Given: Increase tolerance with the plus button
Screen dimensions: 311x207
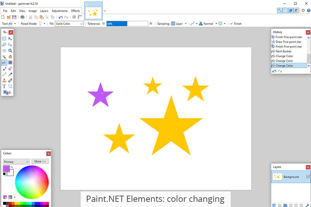Looking at the screenshot, I should point(151,24).
